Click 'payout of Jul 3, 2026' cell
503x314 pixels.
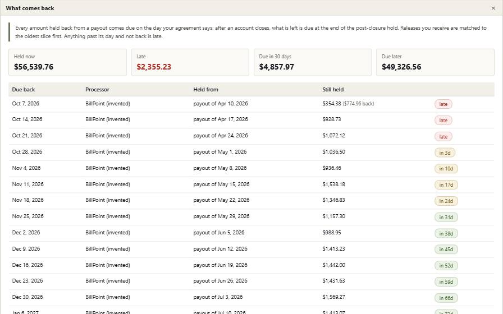pos(218,297)
